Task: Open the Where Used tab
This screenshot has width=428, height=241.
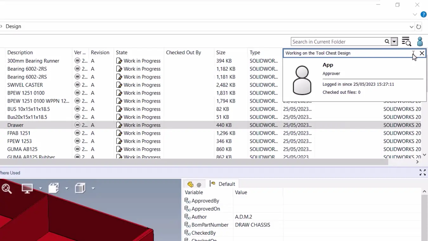Action: pyautogui.click(x=10, y=172)
